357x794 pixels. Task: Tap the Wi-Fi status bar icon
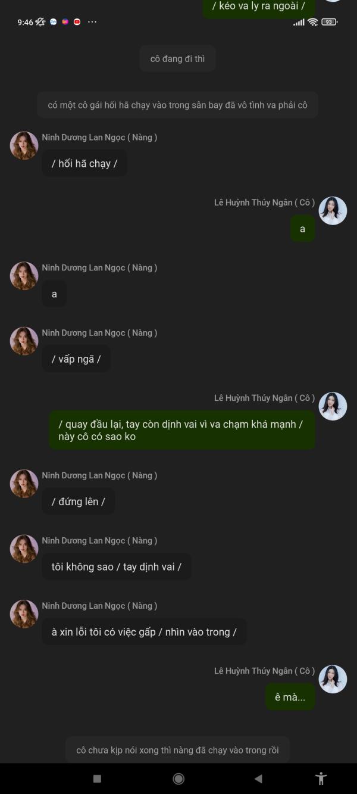(x=313, y=22)
